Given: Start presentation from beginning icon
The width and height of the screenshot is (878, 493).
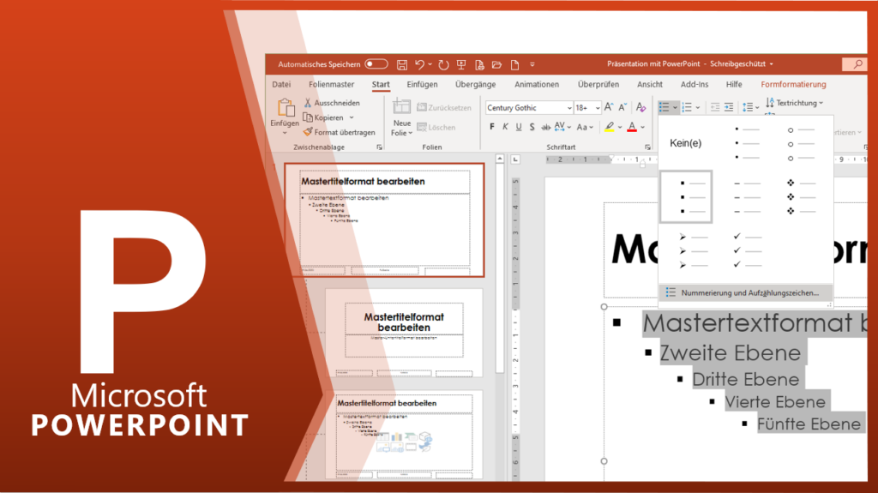Looking at the screenshot, I should pos(461,65).
